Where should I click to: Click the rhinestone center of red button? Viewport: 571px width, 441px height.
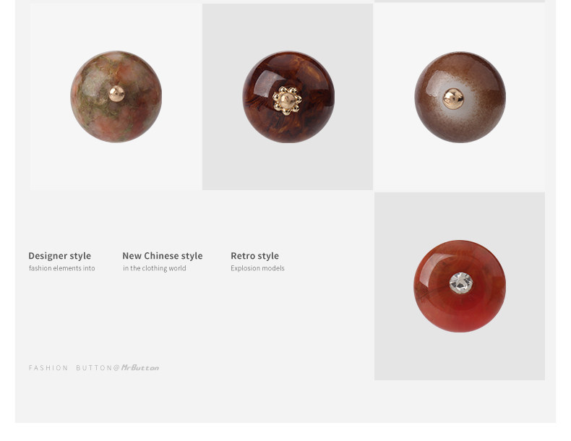[x=461, y=283]
